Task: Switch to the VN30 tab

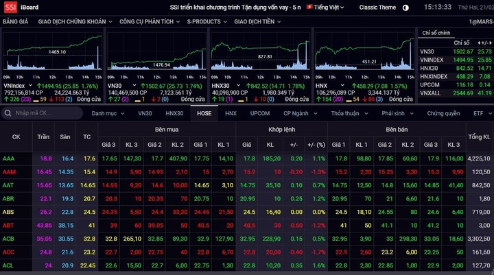Action: point(145,112)
